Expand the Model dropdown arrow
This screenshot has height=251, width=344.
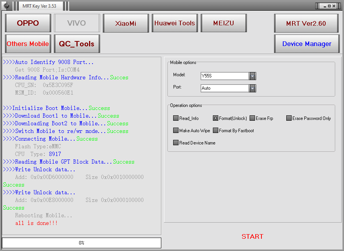pos(253,76)
